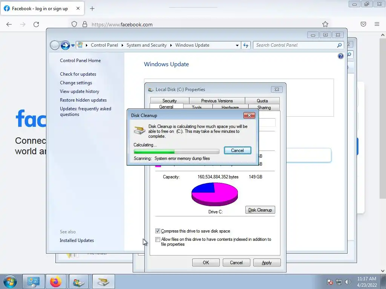Click Apply in Local Disk Properties

pyautogui.click(x=267, y=262)
